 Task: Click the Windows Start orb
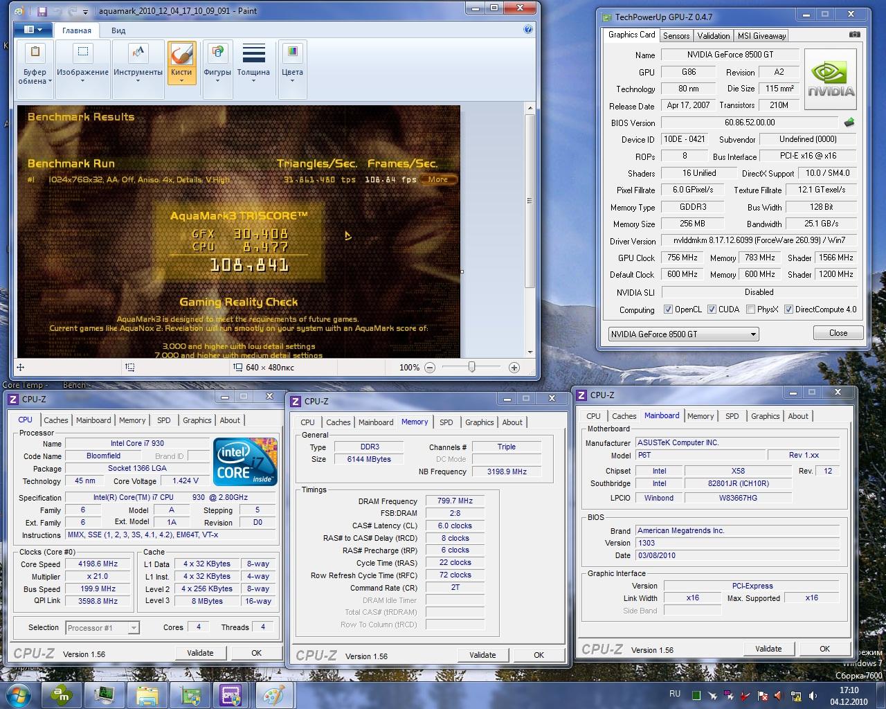pyautogui.click(x=18, y=695)
